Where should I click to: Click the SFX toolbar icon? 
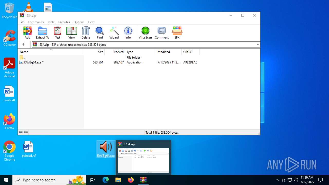(177, 33)
